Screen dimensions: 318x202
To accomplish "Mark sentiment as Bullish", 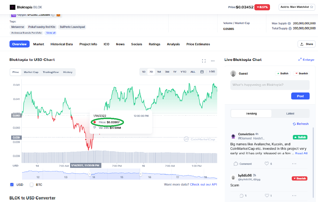I will pos(283,73).
